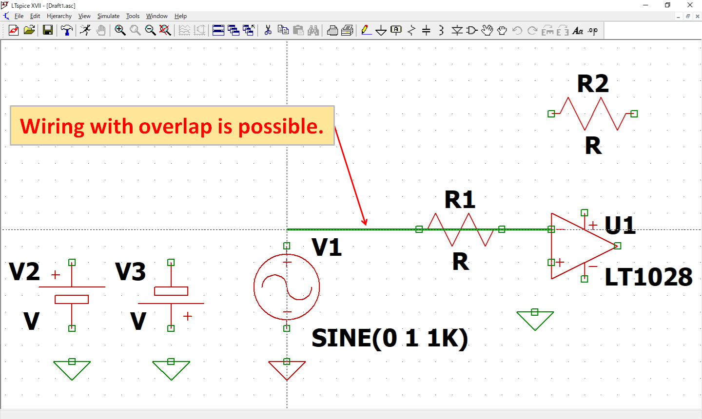Rotate component toolbar icon

coord(547,30)
